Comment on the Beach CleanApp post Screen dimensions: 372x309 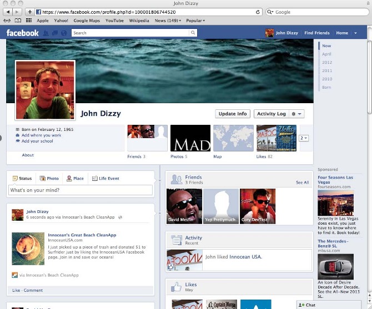(x=33, y=290)
